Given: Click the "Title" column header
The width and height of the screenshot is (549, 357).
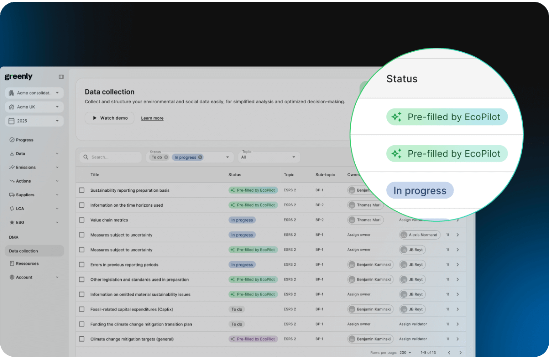Looking at the screenshot, I should [x=95, y=175].
